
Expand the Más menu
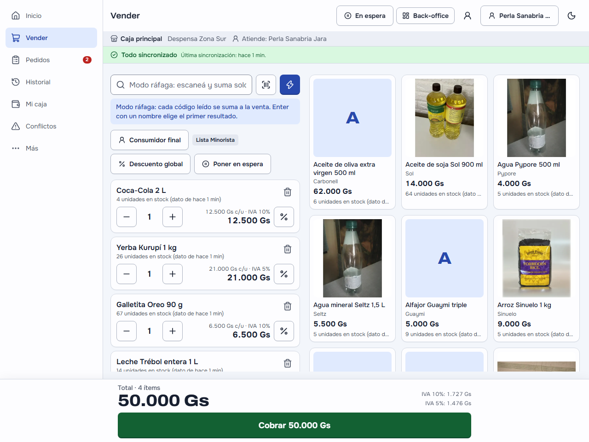tap(51, 148)
